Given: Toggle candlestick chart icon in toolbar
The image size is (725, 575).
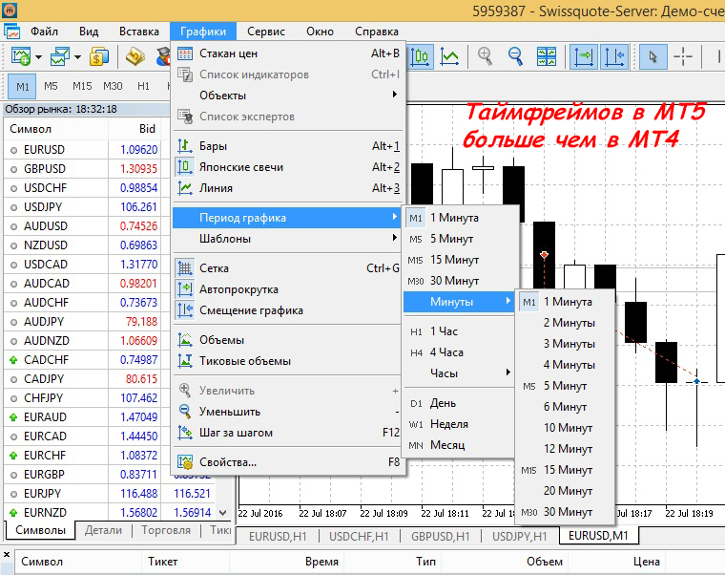Looking at the screenshot, I should (x=420, y=56).
